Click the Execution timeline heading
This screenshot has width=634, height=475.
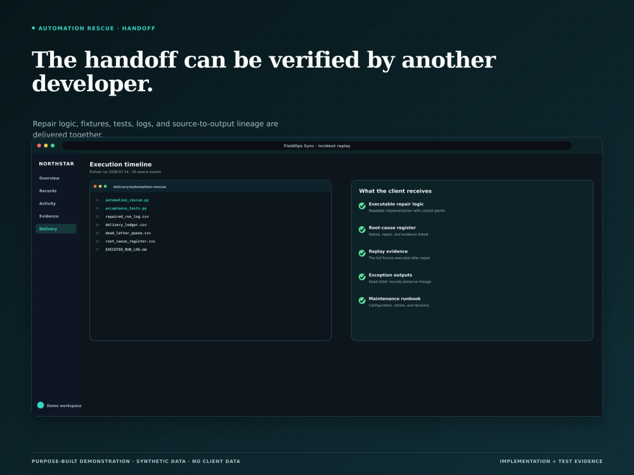click(120, 165)
